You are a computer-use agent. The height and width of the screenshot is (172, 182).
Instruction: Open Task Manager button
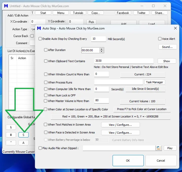pyautogui.click(x=155, y=82)
